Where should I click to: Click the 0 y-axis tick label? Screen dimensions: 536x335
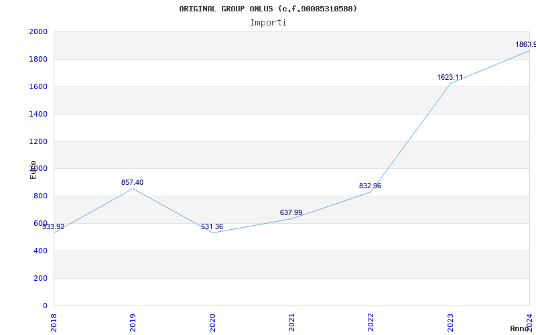click(45, 306)
